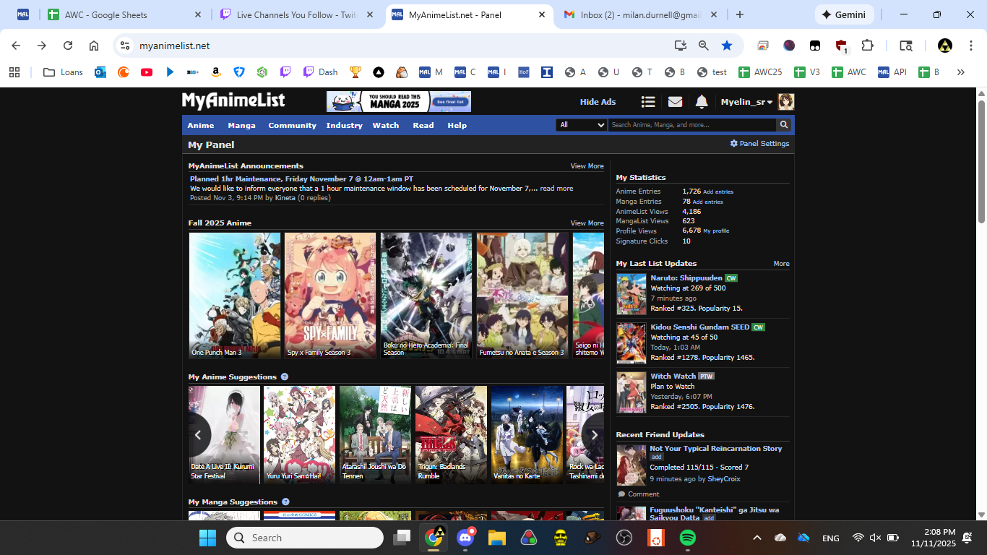The image size is (987, 555).
Task: Reload the page with the refresh button
Action: coord(68,46)
